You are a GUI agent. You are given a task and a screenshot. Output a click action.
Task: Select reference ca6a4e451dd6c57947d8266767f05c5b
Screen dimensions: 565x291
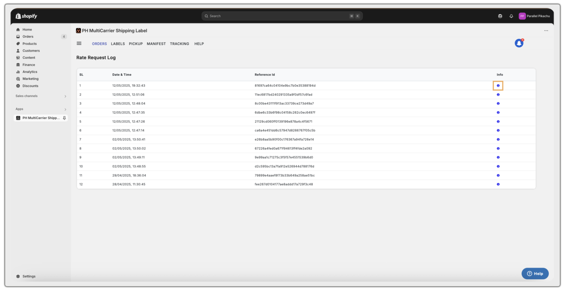pyautogui.click(x=285, y=130)
